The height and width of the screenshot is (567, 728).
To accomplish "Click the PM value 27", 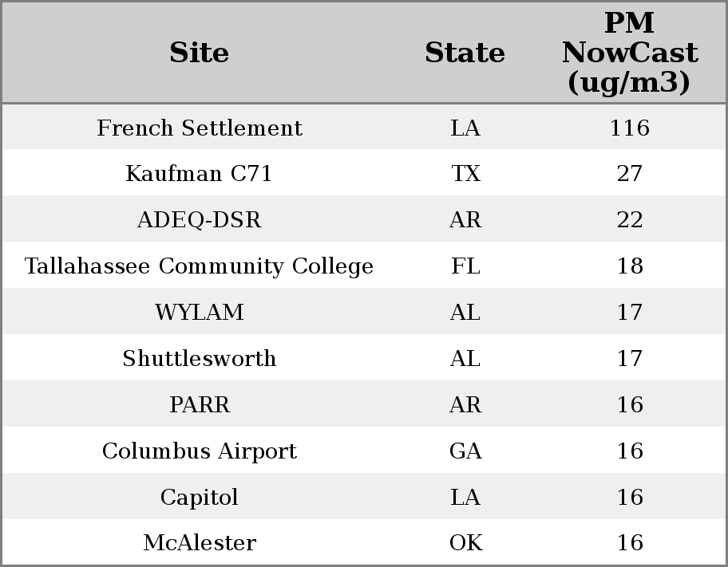I will (x=629, y=174).
